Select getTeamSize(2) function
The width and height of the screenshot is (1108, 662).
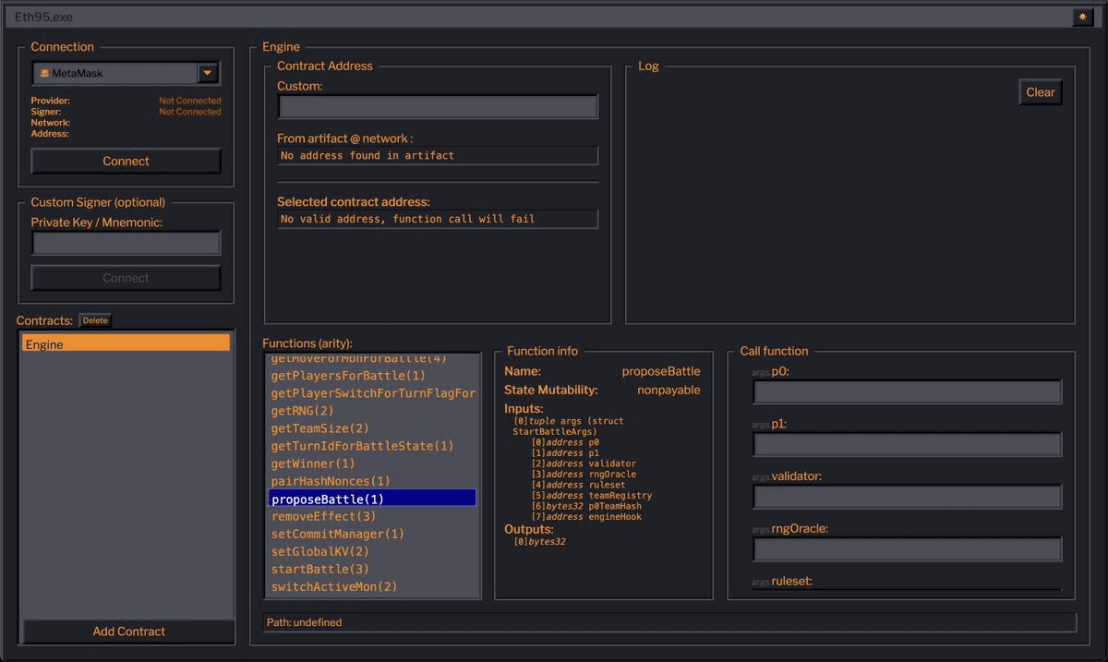372,428
